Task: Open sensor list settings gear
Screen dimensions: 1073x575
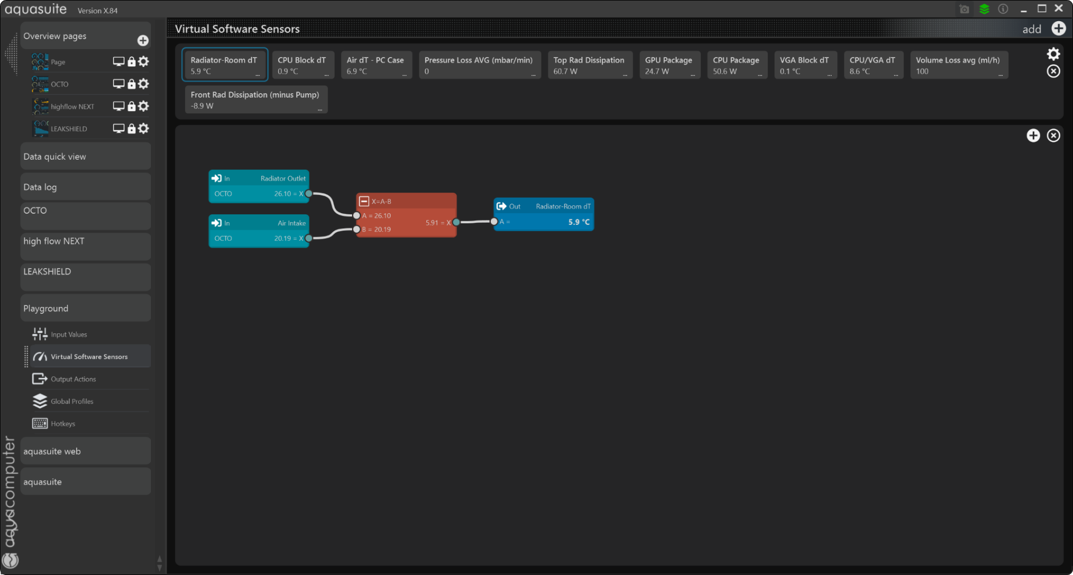Action: click(1053, 54)
